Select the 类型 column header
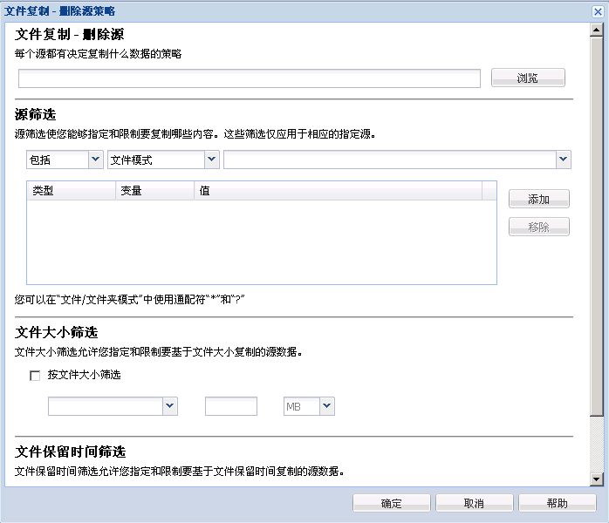The image size is (609, 523). pos(72,191)
